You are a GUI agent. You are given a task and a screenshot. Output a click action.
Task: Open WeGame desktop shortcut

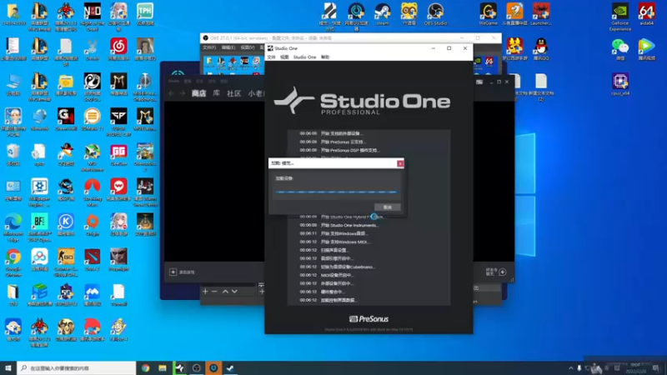[488, 13]
